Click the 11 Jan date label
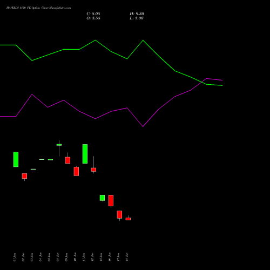 pyautogui.click(x=84, y=257)
